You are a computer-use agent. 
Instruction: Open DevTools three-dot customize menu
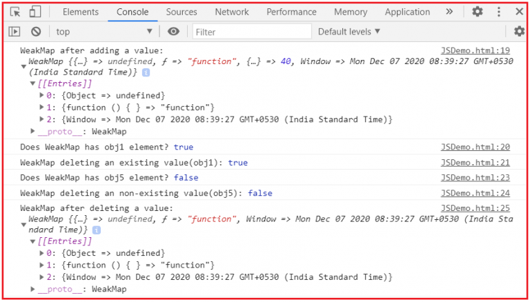(x=500, y=12)
